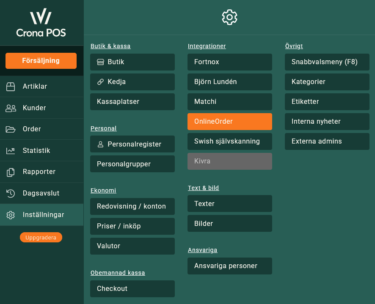Open Snabbvalsmeny (F8) settings
This screenshot has width=375, height=304.
tap(327, 62)
